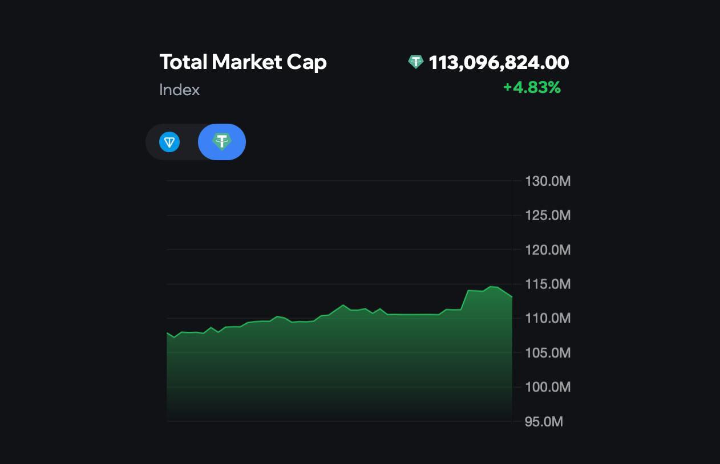Click the mid-chart peak near 112M

[343, 305]
